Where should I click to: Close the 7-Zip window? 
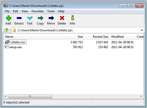[x=139, y=6]
